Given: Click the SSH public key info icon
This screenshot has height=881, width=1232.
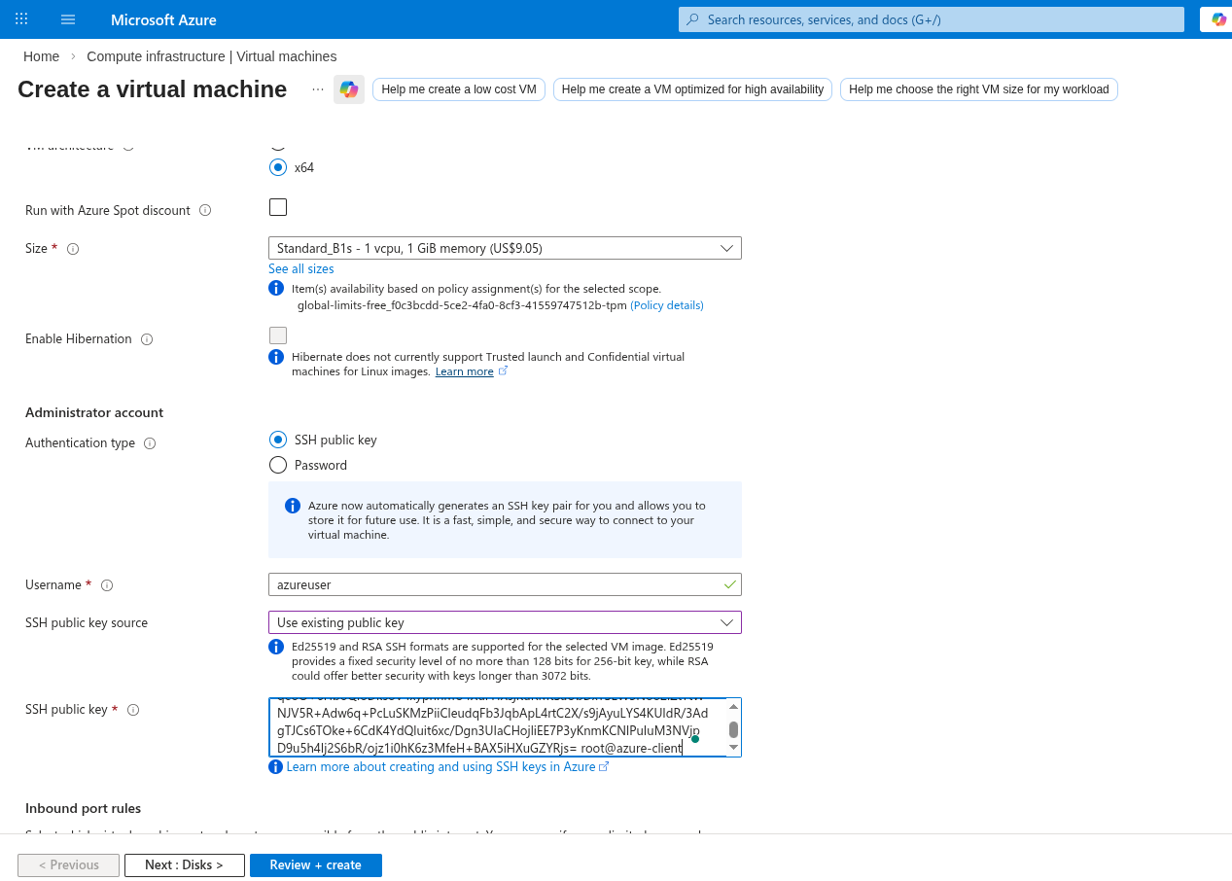Looking at the screenshot, I should [x=133, y=710].
